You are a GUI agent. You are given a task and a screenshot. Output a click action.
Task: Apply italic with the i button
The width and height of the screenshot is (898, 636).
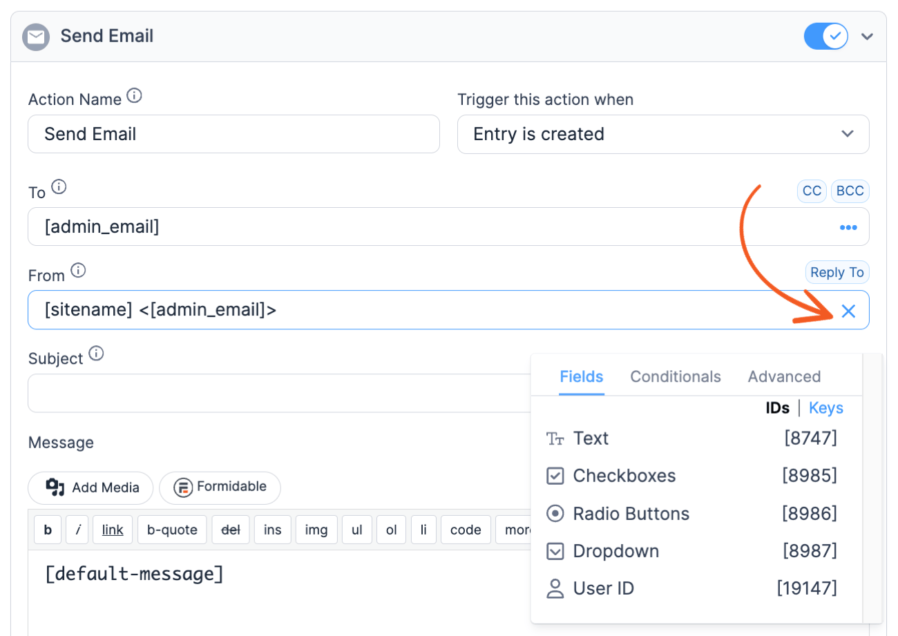coord(77,530)
